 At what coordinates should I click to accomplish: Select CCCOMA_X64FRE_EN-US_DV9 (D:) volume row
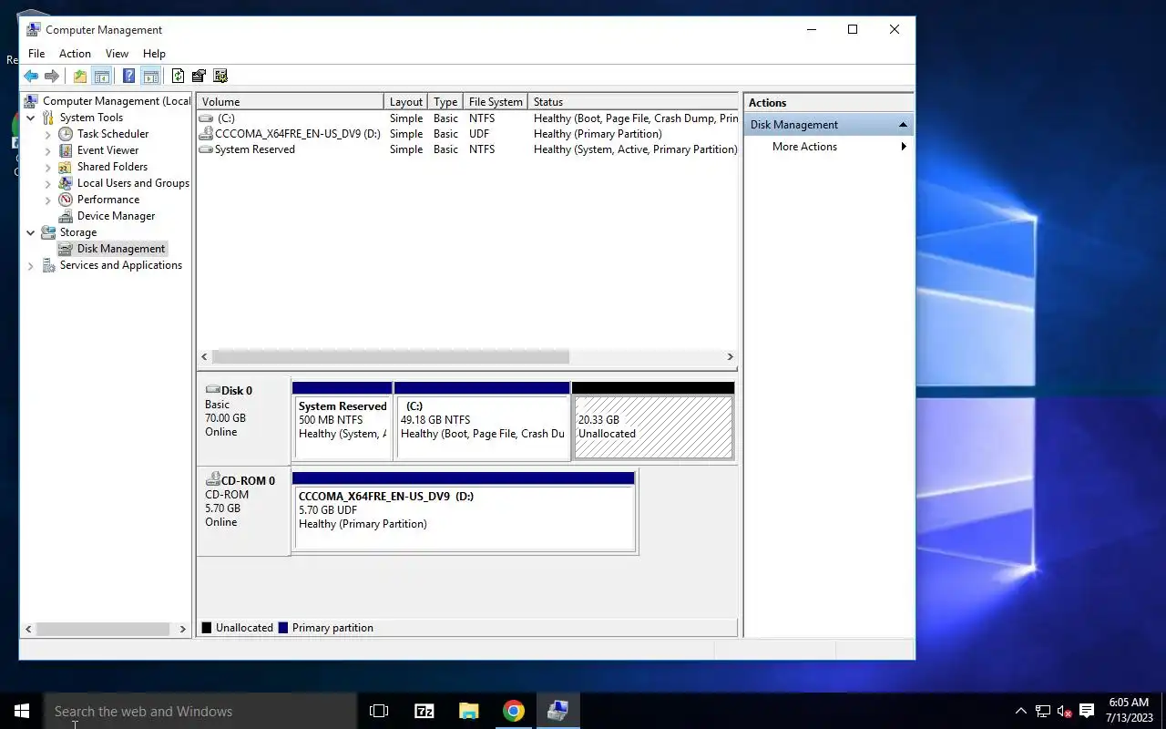(467, 134)
